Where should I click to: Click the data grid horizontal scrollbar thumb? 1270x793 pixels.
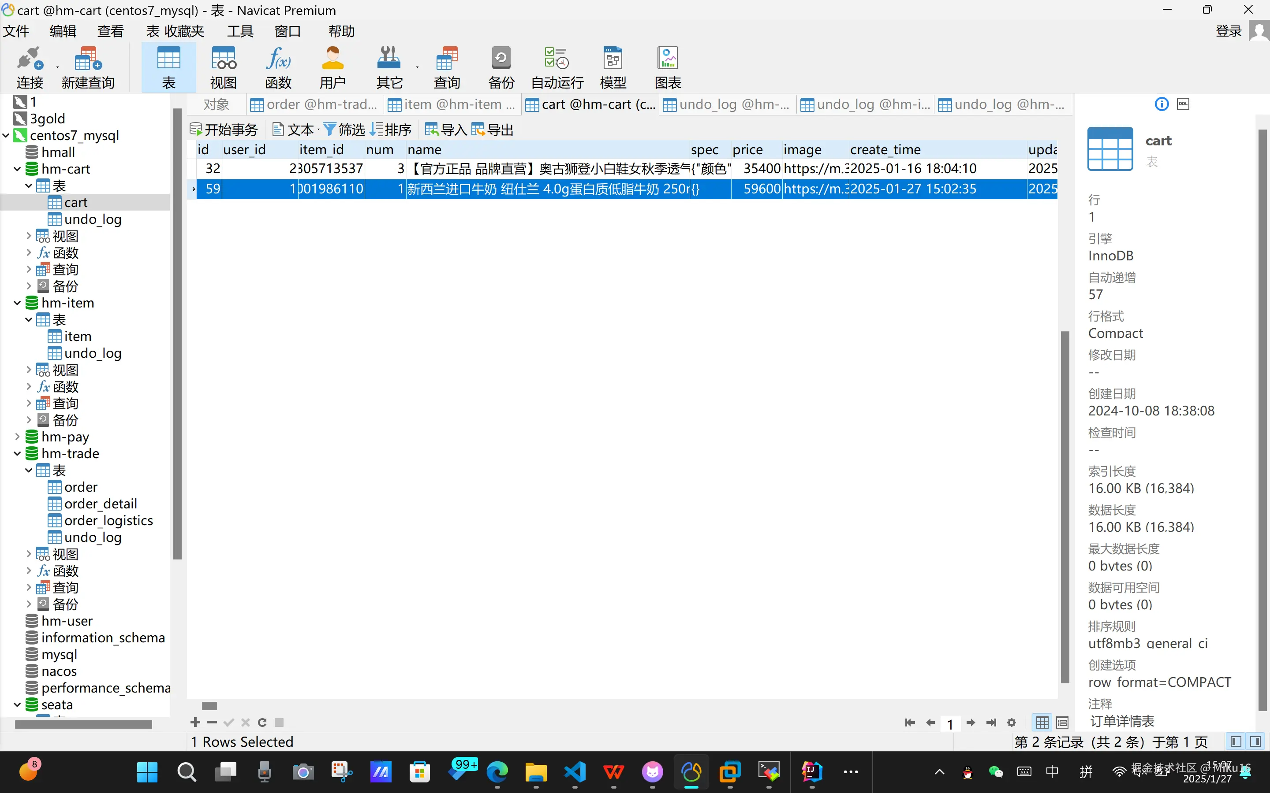tap(209, 706)
